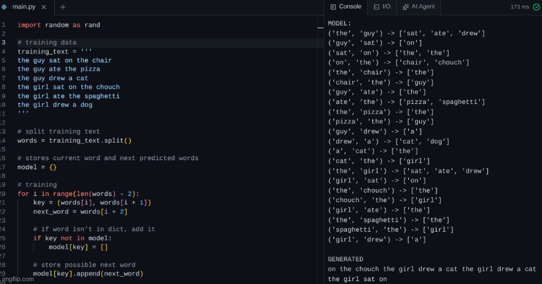The height and width of the screenshot is (284, 542).
Task: Click the Console tab icon
Action: point(333,7)
